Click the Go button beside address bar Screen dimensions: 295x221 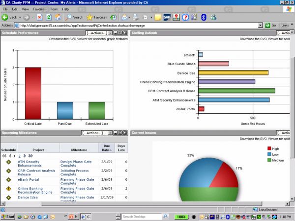pos(270,25)
